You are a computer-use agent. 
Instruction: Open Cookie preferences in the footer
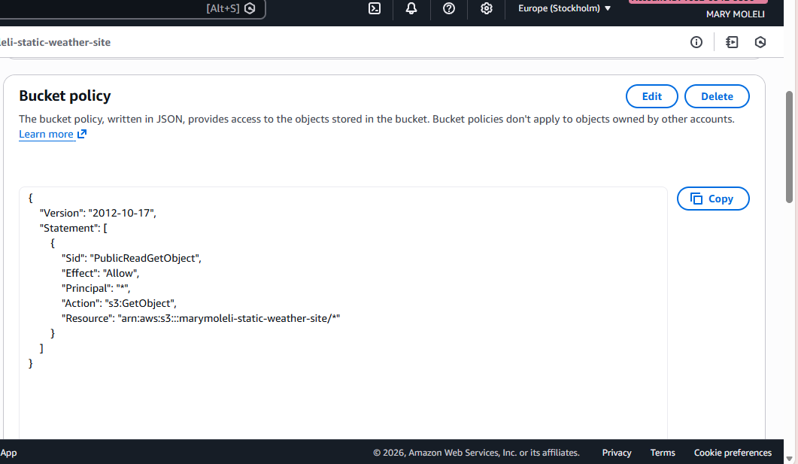733,453
